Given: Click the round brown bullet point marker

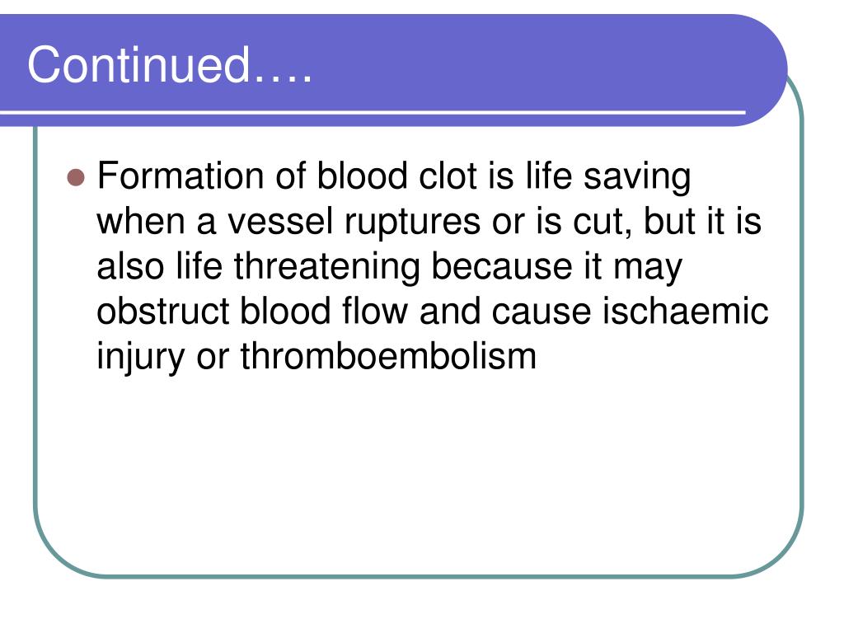Looking at the screenshot, I should click(77, 178).
